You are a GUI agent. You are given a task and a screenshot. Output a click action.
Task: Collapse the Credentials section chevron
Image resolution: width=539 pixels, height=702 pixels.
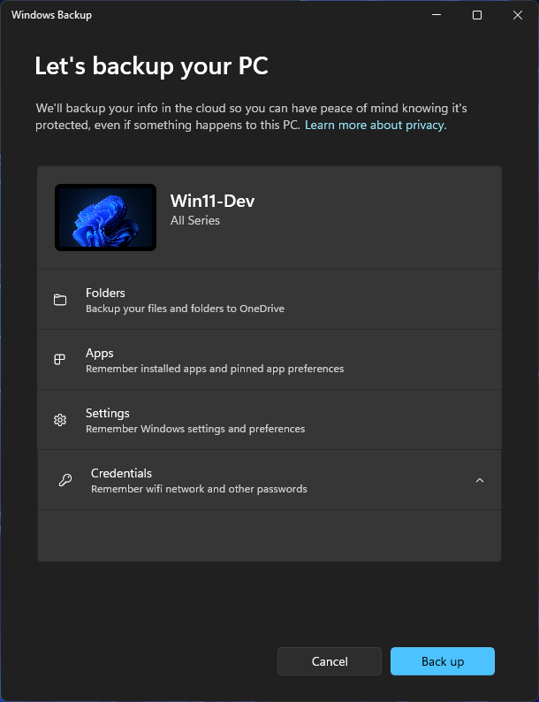480,480
